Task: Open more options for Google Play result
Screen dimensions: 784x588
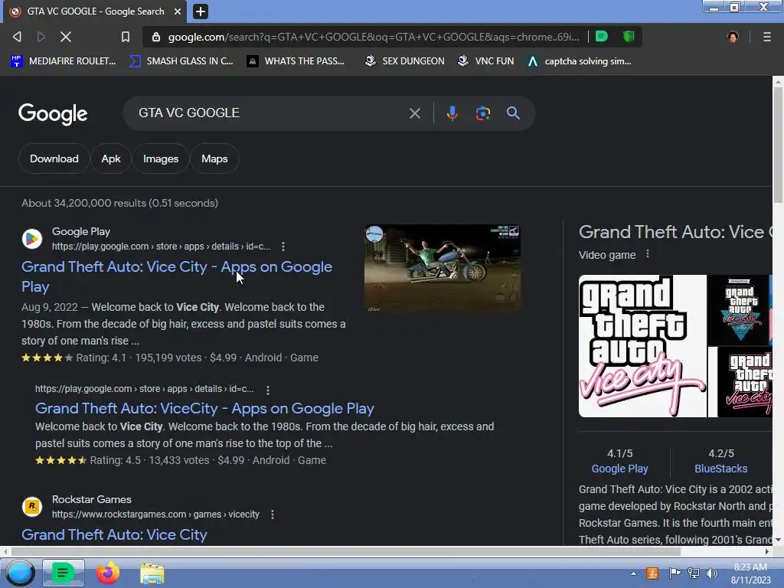Action: [283, 247]
